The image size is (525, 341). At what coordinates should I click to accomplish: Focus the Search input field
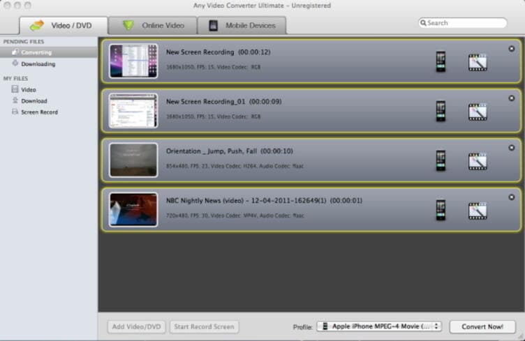point(462,23)
